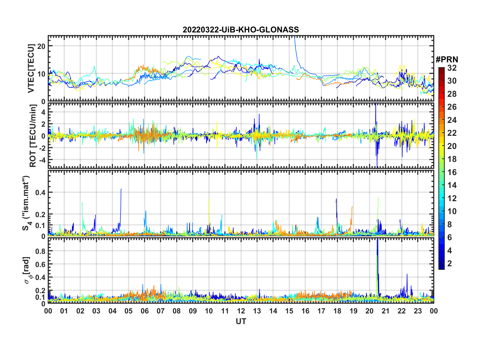Click the VTEC[TECU] axis label
Image resolution: width=482 pixels, height=337 pixels.
tap(31, 68)
